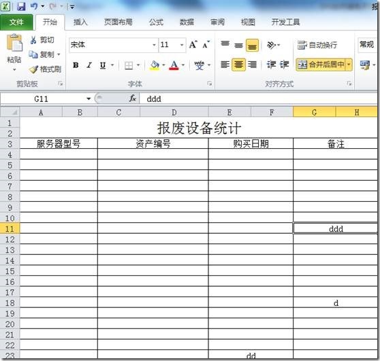Open font group dialog launcher

pyautogui.click(x=210, y=84)
